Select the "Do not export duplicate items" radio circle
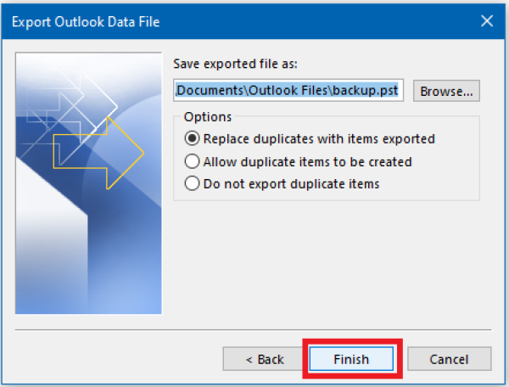 pos(193,183)
